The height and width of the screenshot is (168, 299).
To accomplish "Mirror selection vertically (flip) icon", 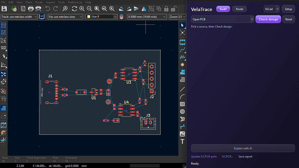I will 136,9.
